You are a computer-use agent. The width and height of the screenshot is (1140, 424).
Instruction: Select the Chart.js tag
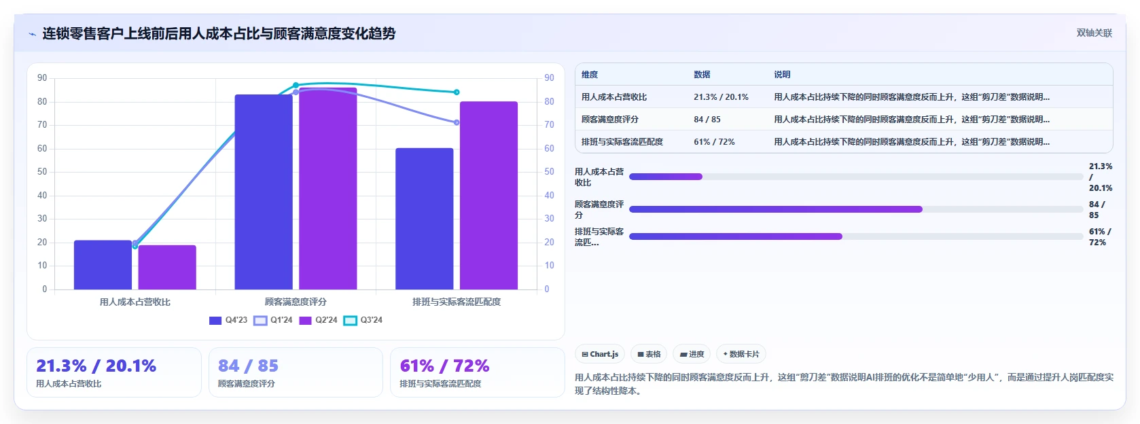(x=600, y=354)
